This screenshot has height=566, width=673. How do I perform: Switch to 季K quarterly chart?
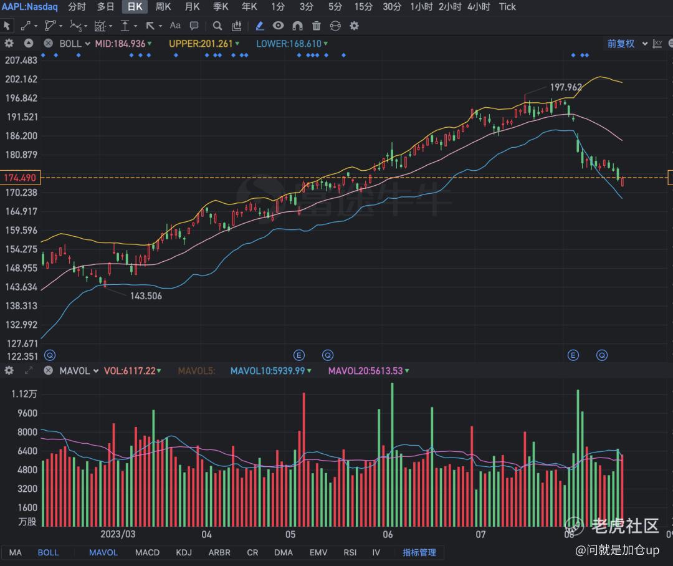pos(221,7)
